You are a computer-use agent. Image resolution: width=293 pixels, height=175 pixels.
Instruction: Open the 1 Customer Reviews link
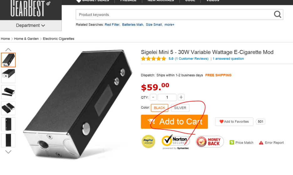[x=192, y=59]
